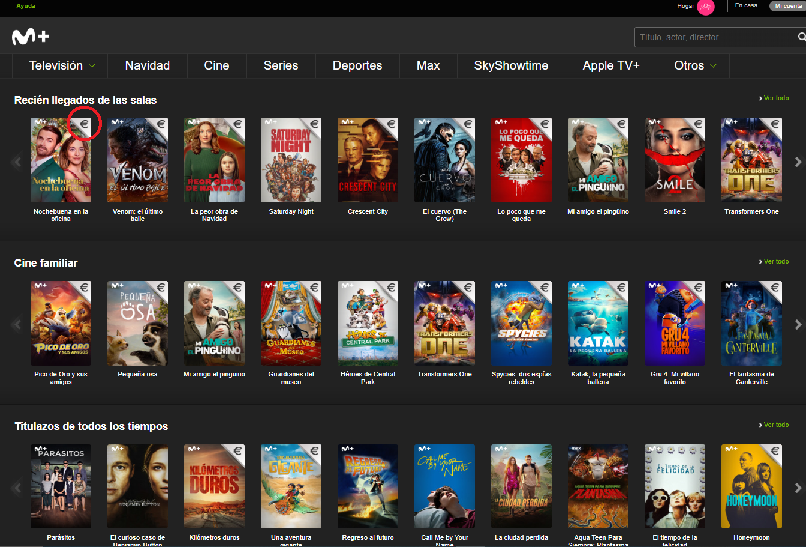This screenshot has height=547, width=806.
Task: Open the Ayuda help link
Action: point(26,6)
